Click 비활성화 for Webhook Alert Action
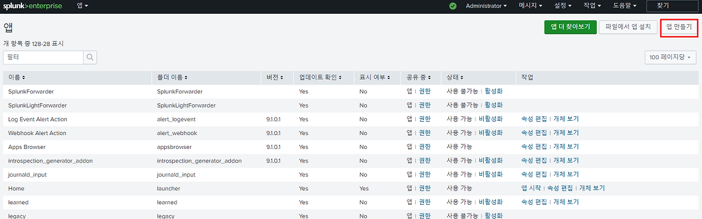 click(x=491, y=133)
